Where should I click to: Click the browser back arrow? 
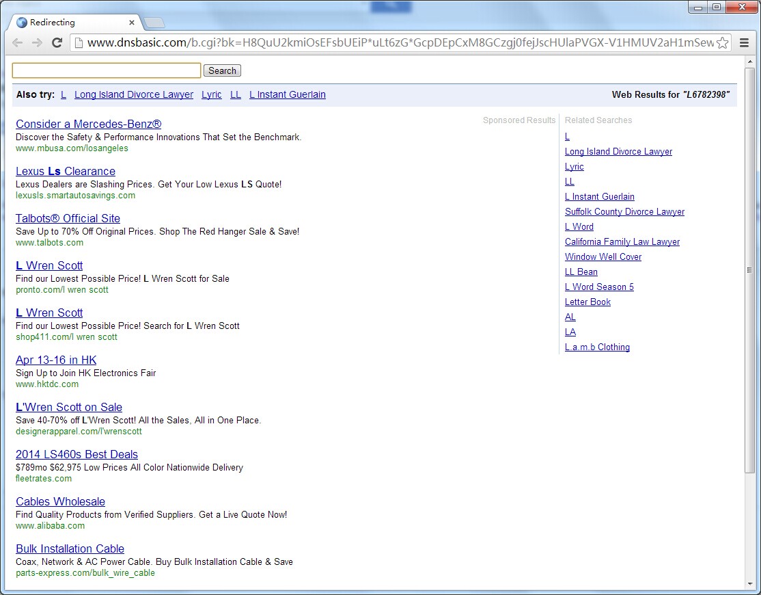pos(18,42)
